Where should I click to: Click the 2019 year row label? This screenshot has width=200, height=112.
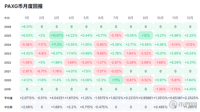click(x=8, y=89)
